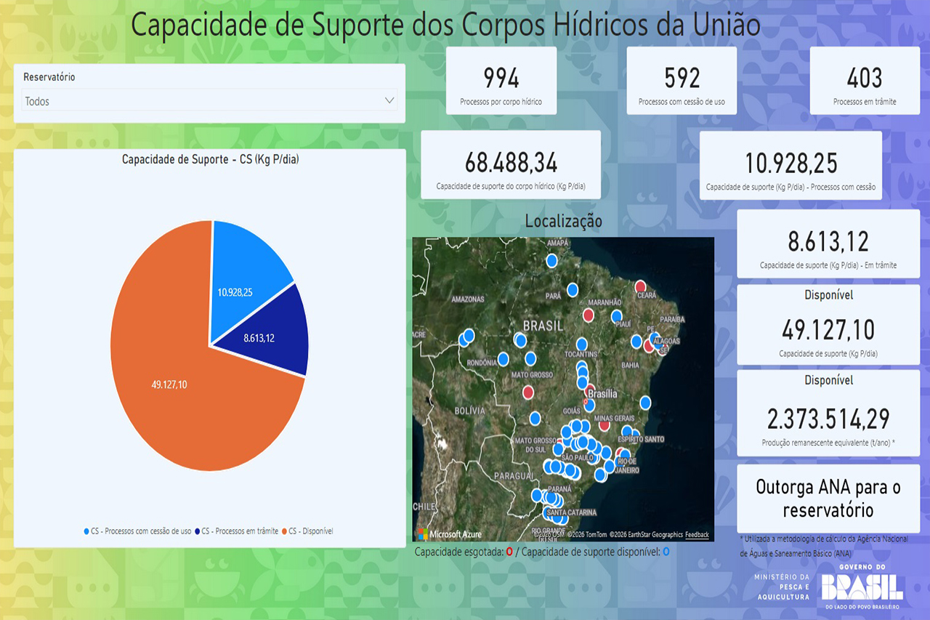Viewport: 930px width, 620px height.
Task: Click the Ministério da Pesca e Aquicultura text
Action: coord(782,587)
